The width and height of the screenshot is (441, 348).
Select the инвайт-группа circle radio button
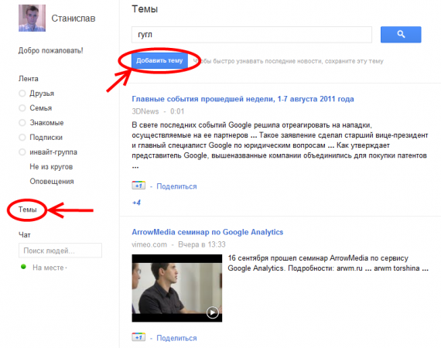[x=22, y=152]
